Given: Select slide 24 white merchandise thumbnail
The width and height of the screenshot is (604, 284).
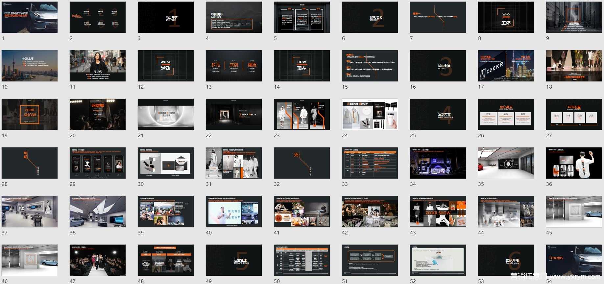Looking at the screenshot, I should (x=370, y=114).
